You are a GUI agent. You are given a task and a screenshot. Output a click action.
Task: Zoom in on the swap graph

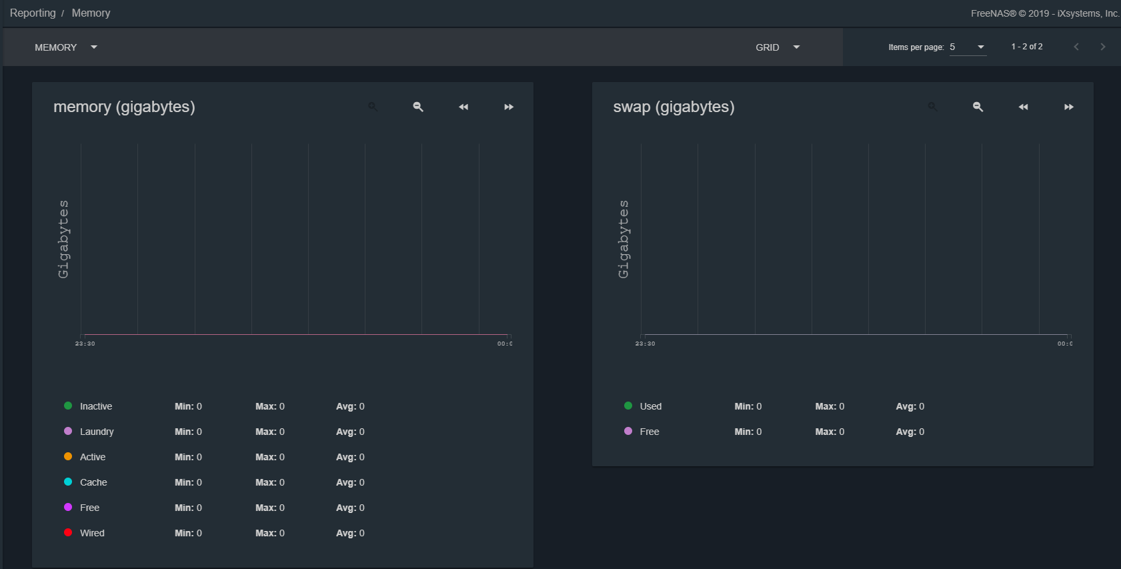(932, 107)
